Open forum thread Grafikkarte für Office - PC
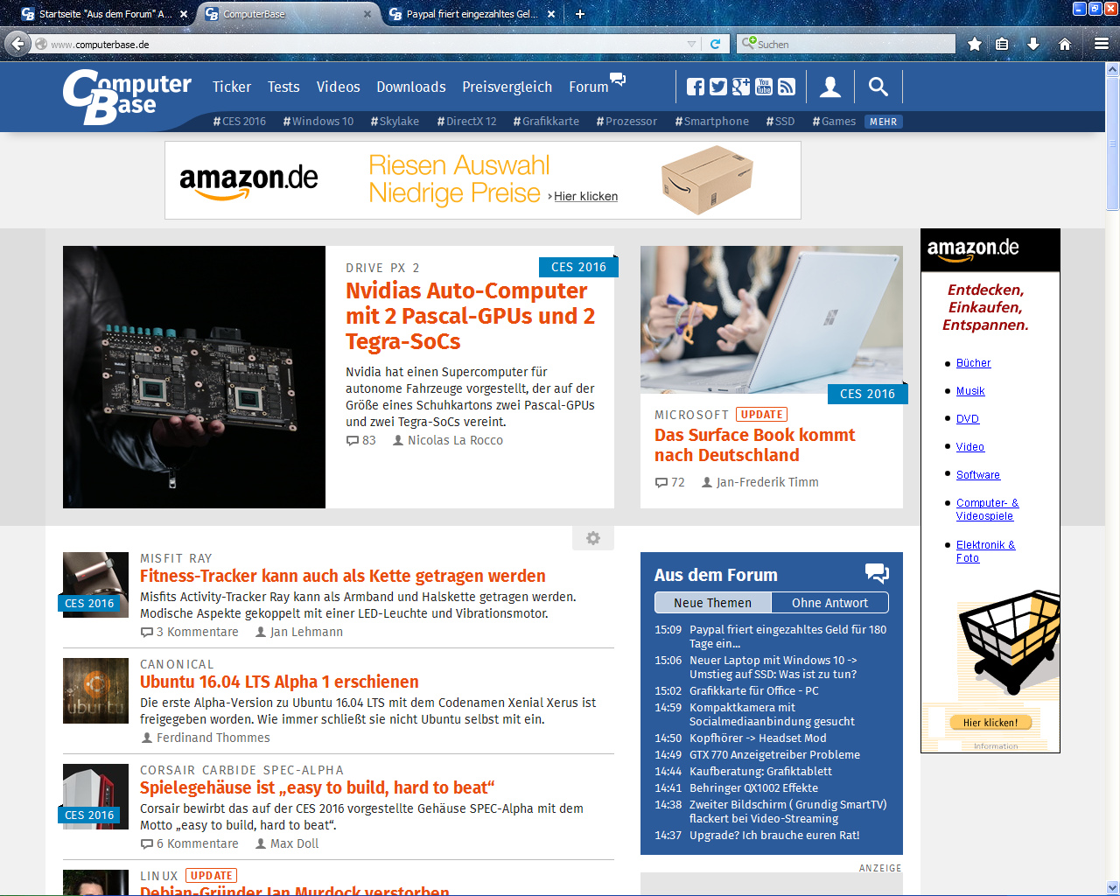 [x=754, y=690]
